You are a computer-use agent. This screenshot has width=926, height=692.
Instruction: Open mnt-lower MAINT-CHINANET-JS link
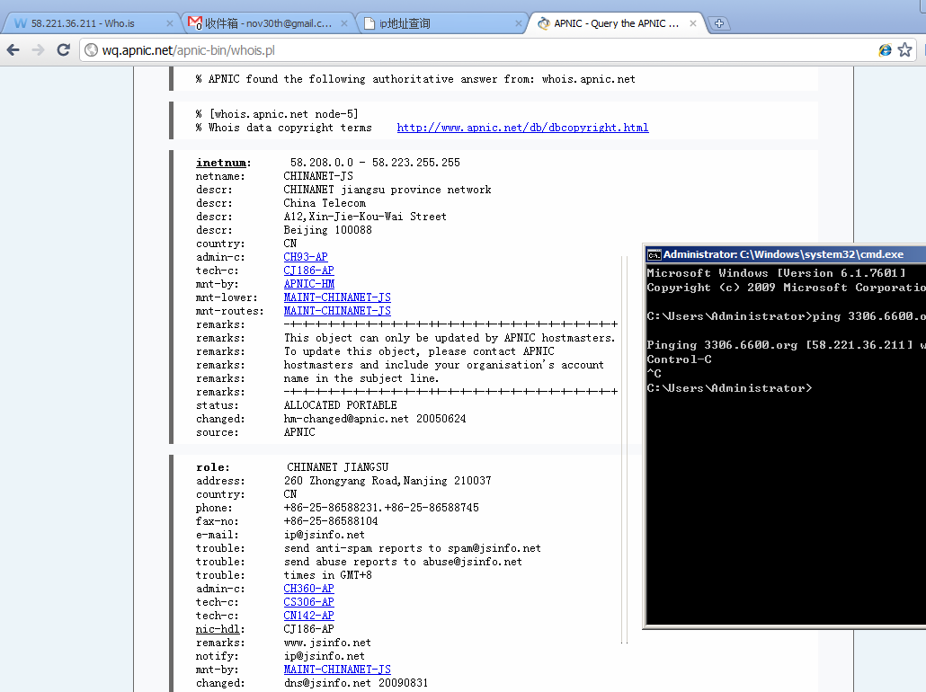tap(337, 297)
